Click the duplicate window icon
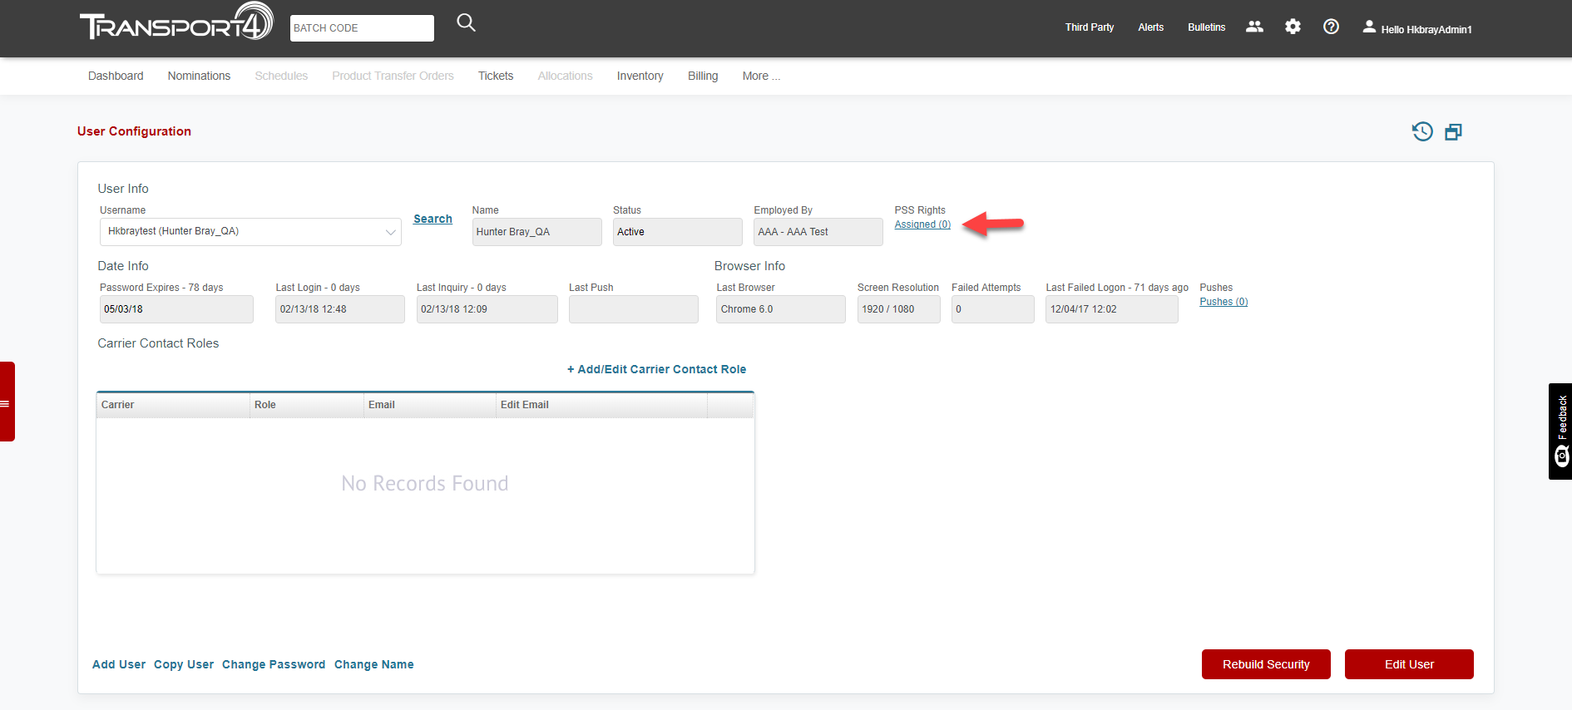Screen dimensions: 1572x710 click(1453, 131)
